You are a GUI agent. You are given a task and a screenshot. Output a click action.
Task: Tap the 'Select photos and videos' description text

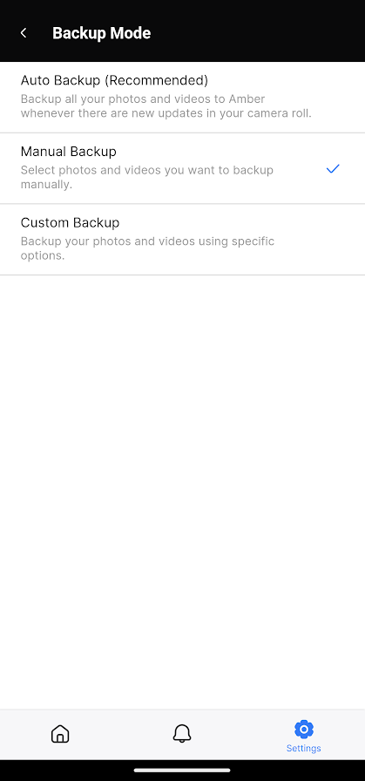pyautogui.click(x=147, y=177)
